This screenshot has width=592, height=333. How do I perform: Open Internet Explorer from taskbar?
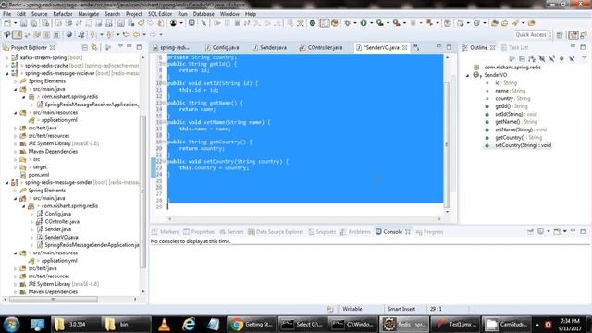[189, 325]
